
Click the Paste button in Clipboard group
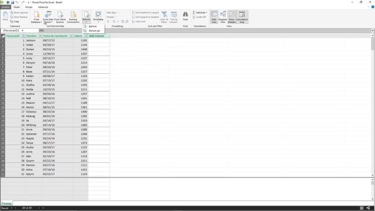(x=5, y=16)
